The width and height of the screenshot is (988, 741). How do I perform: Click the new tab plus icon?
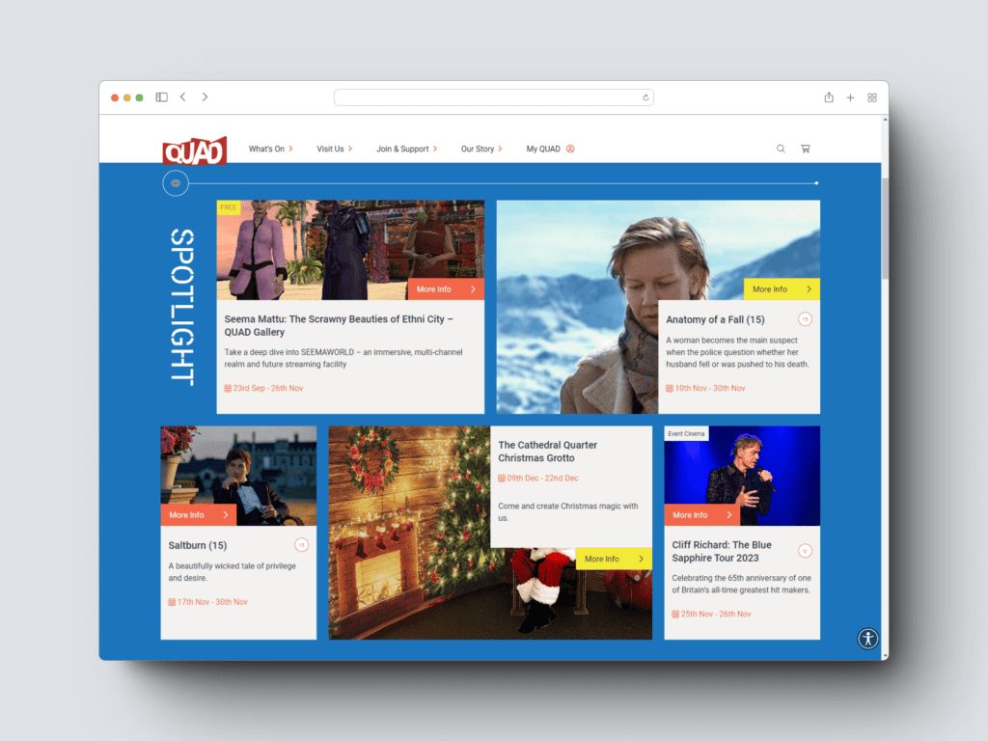pyautogui.click(x=850, y=96)
